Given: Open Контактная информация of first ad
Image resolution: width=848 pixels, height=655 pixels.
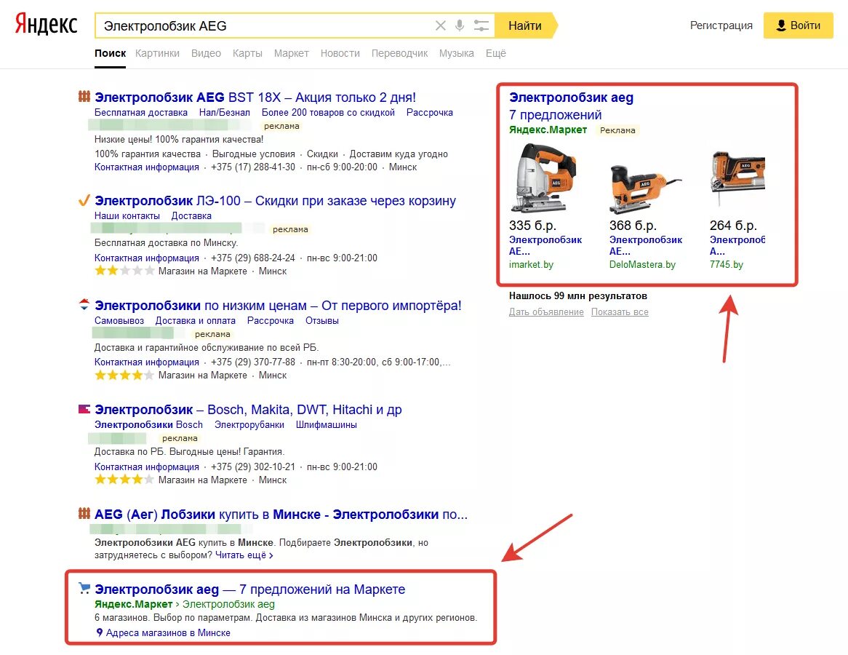Looking at the screenshot, I should click(147, 167).
